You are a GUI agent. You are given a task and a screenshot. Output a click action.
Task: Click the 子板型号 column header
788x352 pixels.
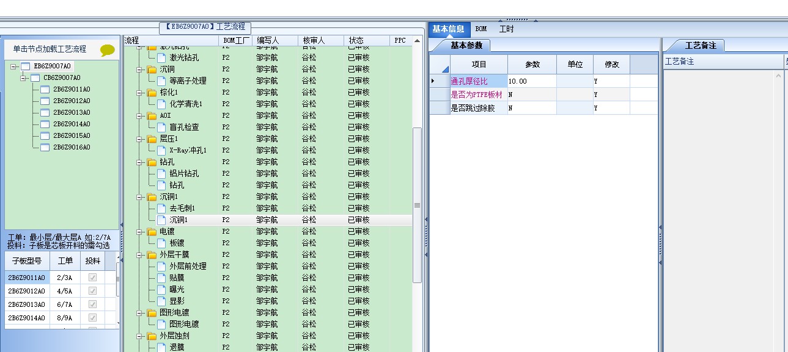27,261
